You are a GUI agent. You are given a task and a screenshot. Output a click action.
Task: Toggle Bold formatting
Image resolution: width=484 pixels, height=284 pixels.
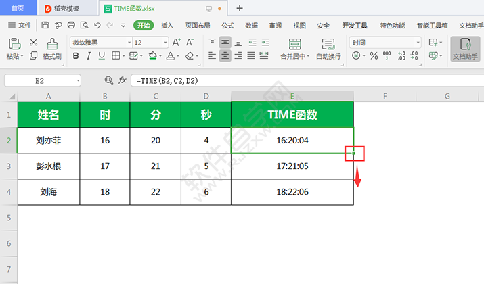tap(76, 56)
